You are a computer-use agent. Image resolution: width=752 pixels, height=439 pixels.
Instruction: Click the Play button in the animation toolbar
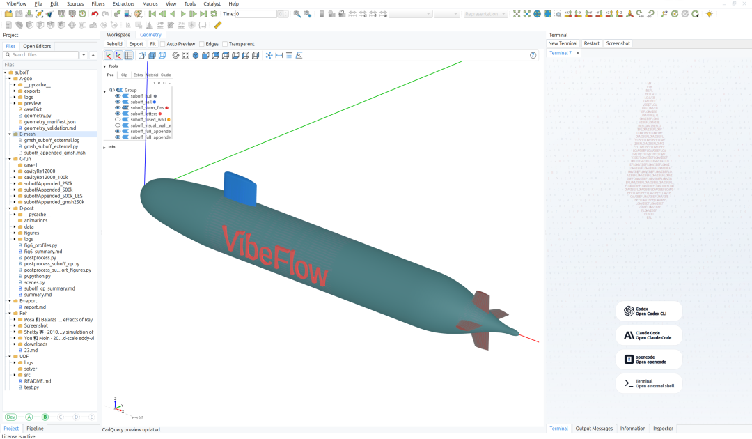coord(182,14)
